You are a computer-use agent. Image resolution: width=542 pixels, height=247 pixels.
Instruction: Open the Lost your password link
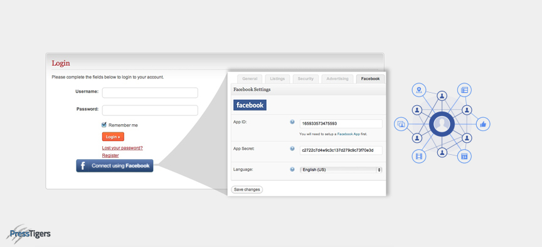(x=122, y=148)
